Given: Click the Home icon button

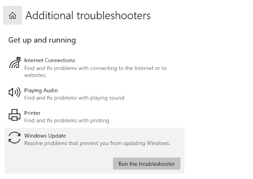Looking at the screenshot, I should 12,15.
